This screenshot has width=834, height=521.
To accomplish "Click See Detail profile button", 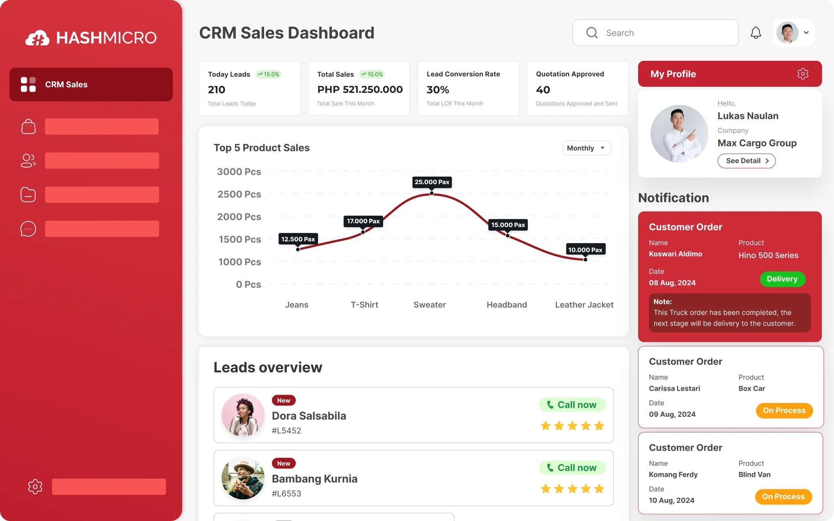I will 746,161.
